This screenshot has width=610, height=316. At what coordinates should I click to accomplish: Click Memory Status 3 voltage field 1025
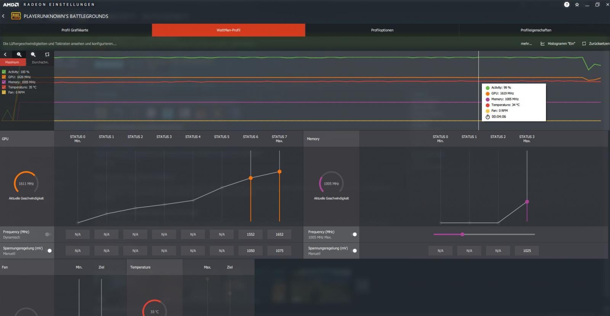527,251
